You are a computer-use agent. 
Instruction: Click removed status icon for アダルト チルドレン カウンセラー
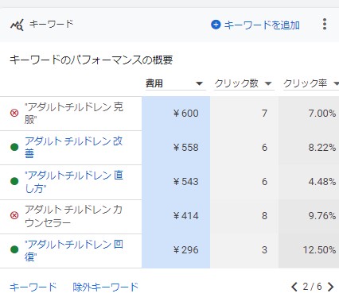(14, 215)
